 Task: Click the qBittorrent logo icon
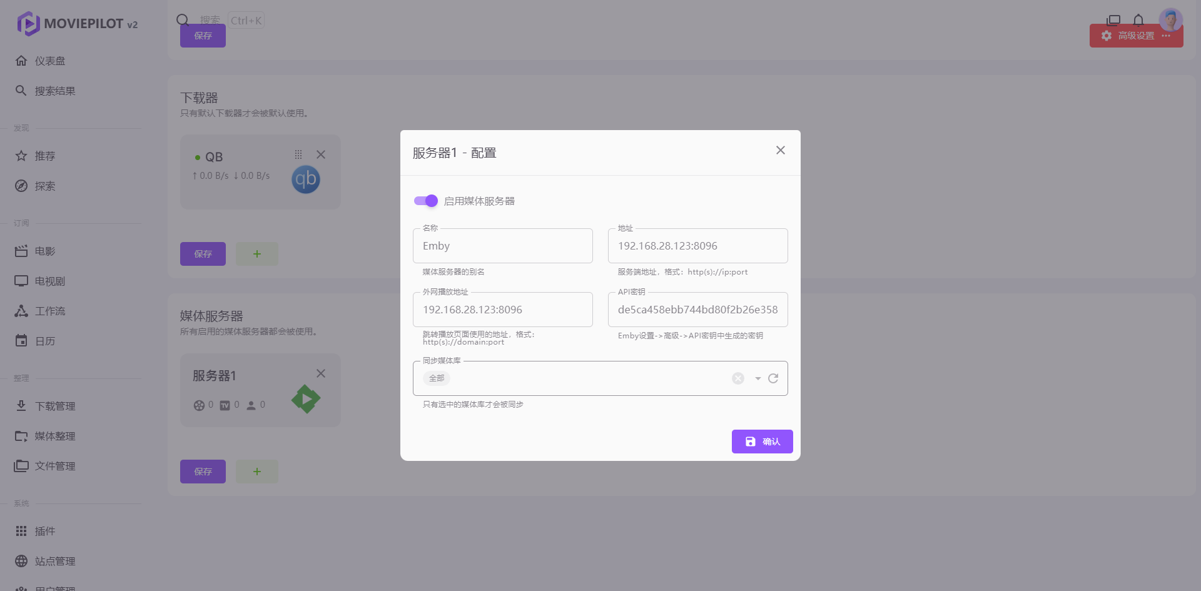click(306, 179)
